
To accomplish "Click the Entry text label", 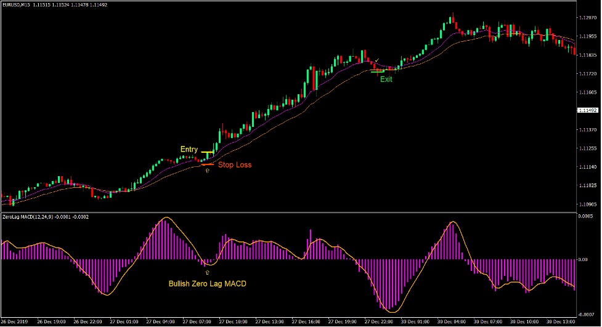I will pyautogui.click(x=189, y=150).
